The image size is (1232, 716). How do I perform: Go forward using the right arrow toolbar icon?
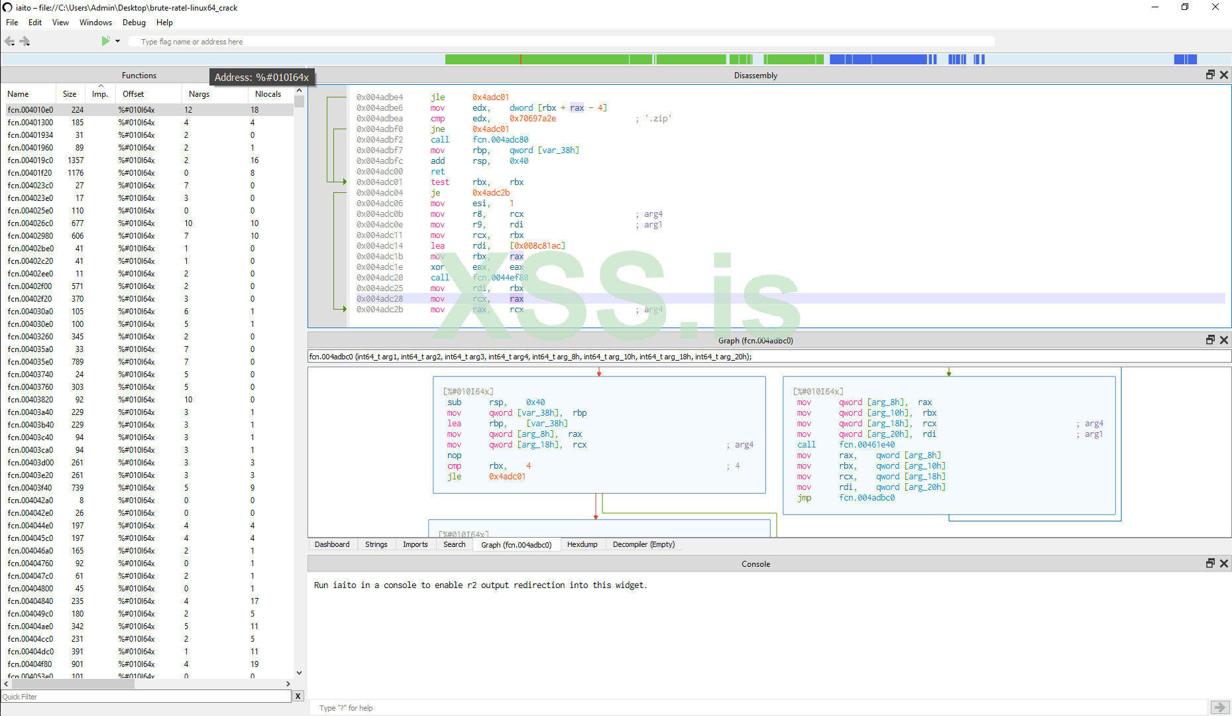tap(25, 41)
